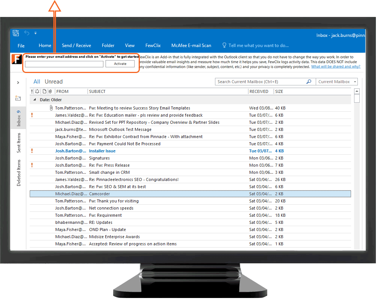377x301 pixels.
Task: Click paperclip icon on Meeting to review email
Action: point(51,108)
